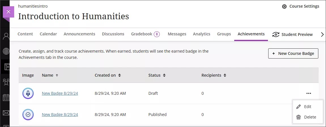Open the three-dots menu for the draft badge
Screen dimensions: 326x127
[308, 93]
